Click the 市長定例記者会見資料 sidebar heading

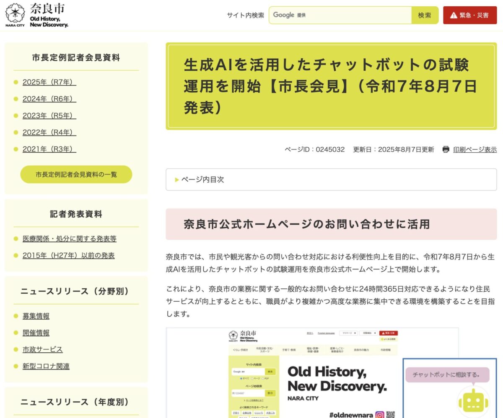pyautogui.click(x=76, y=58)
